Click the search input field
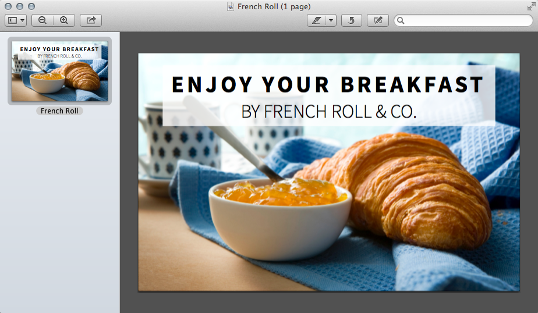 pos(463,20)
